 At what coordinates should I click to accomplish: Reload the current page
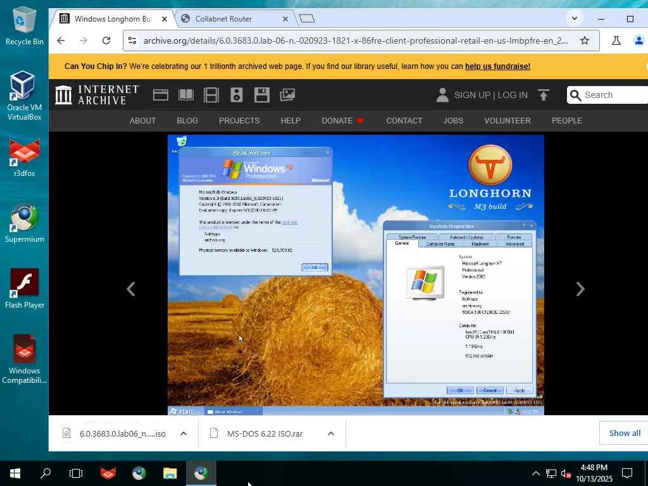[x=106, y=40]
